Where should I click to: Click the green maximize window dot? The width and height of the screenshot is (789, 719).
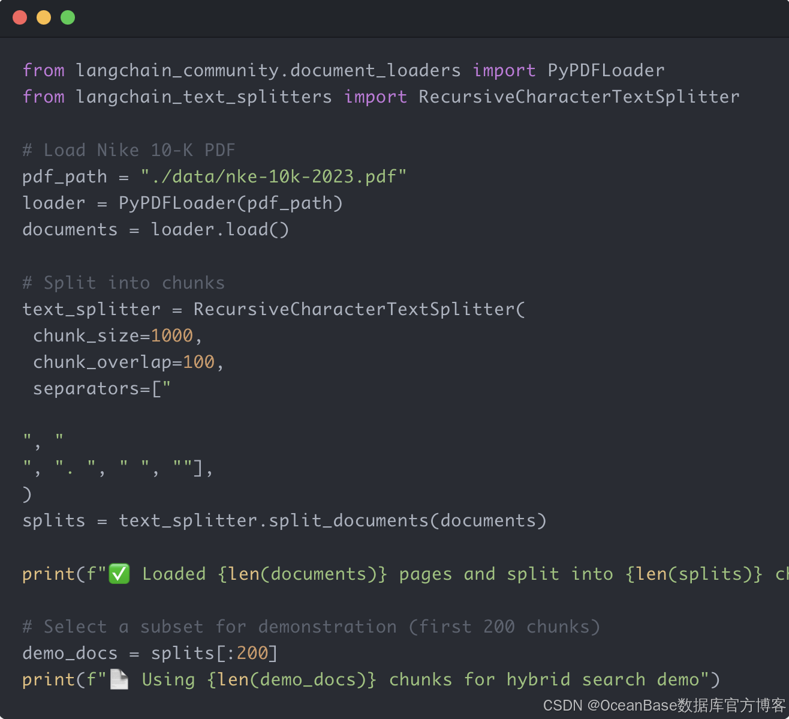click(68, 17)
